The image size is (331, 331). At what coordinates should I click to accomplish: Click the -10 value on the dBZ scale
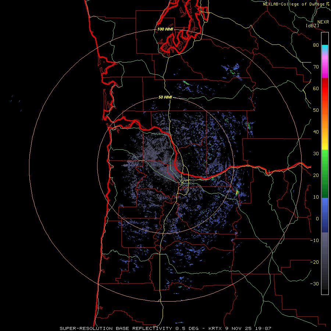coord(314,241)
